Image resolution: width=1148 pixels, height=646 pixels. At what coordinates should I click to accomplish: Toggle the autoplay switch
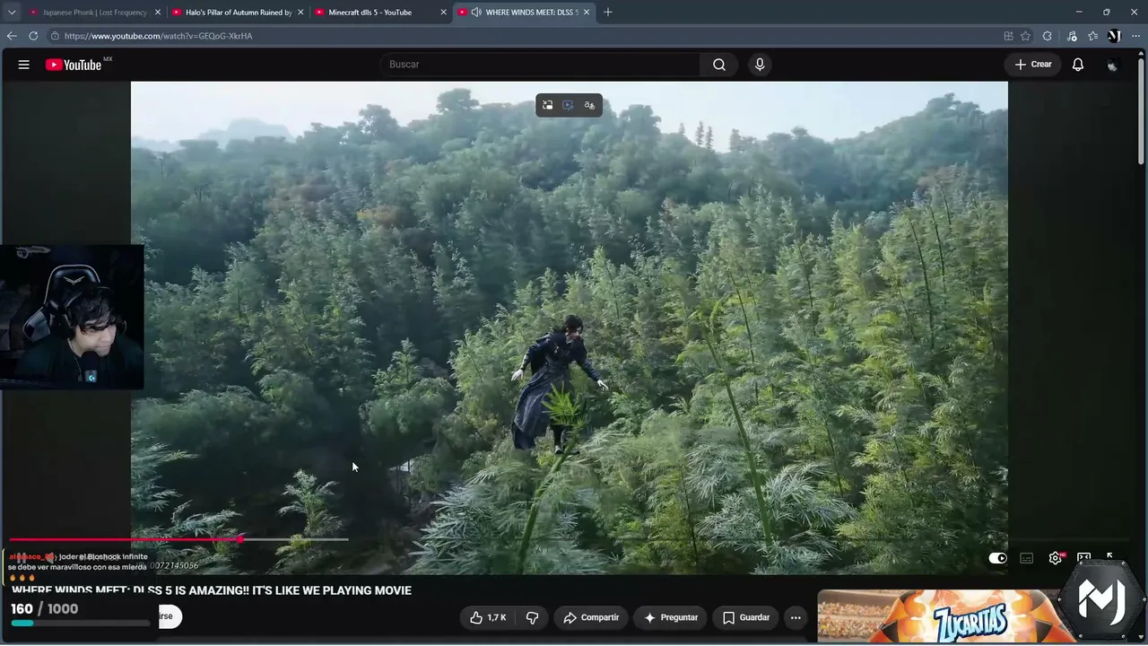tap(997, 558)
